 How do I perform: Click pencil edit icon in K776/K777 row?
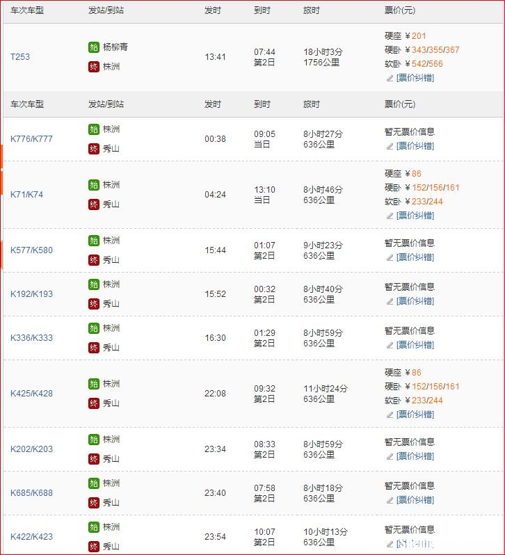390,146
